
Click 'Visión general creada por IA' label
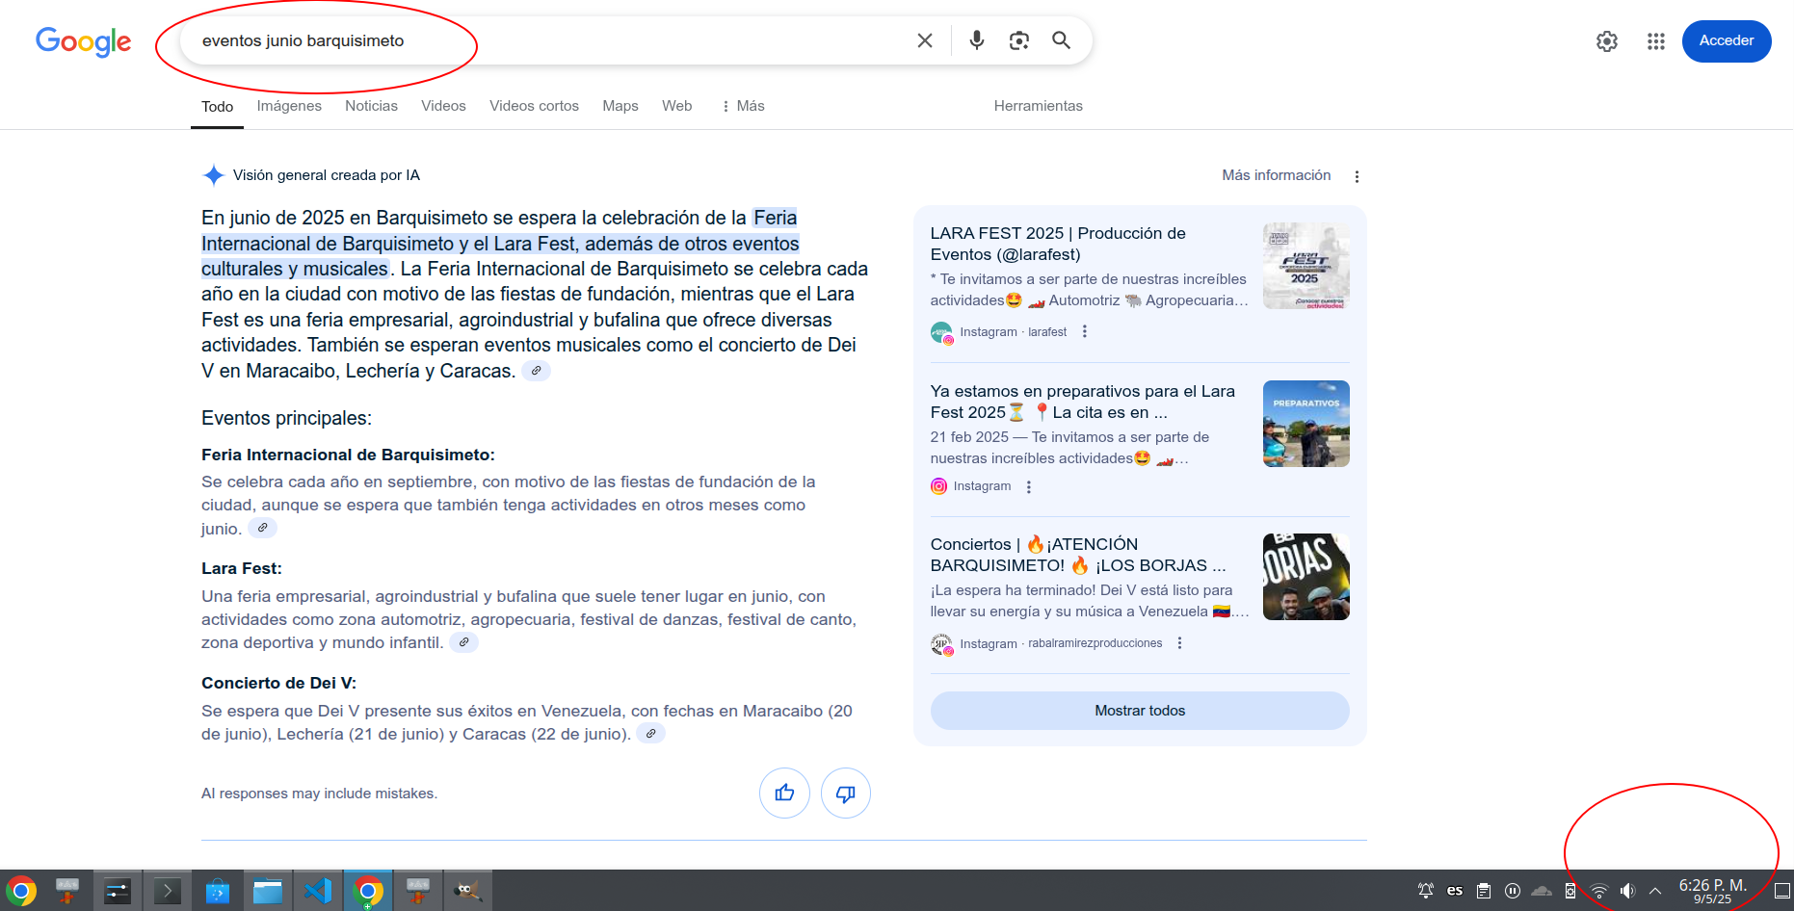pos(326,175)
